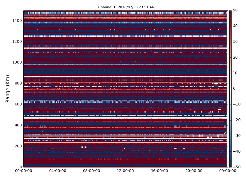Click the x-axis tick label 20:00:00
Screen dimensions: 246x185
point(194,171)
